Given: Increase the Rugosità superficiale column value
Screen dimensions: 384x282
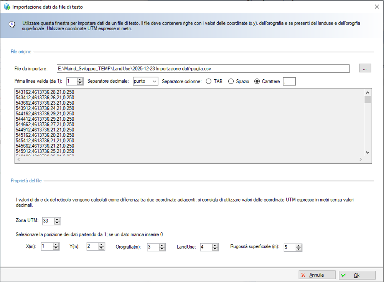Looking at the screenshot, I should (298, 246).
